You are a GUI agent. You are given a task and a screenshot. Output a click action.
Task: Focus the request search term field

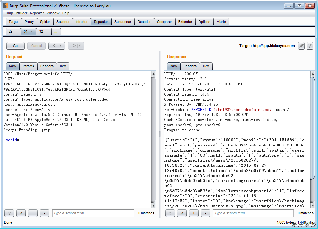[93, 213]
